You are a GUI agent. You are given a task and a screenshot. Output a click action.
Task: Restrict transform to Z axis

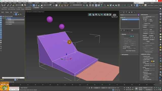click(137, 5)
